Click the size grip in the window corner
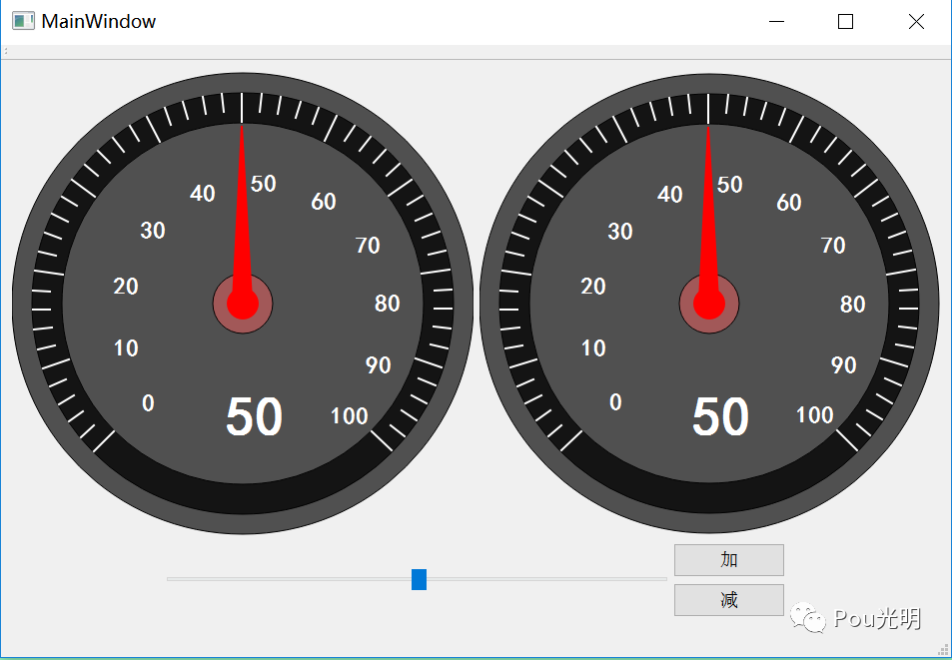 pyautogui.click(x=943, y=651)
